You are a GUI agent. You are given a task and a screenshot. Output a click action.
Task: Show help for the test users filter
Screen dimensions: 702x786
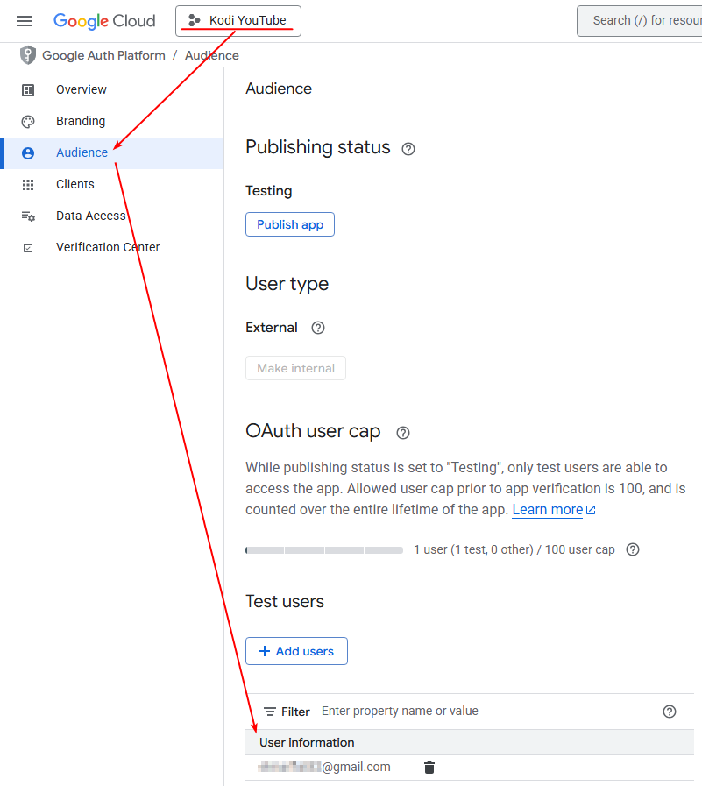click(x=670, y=712)
